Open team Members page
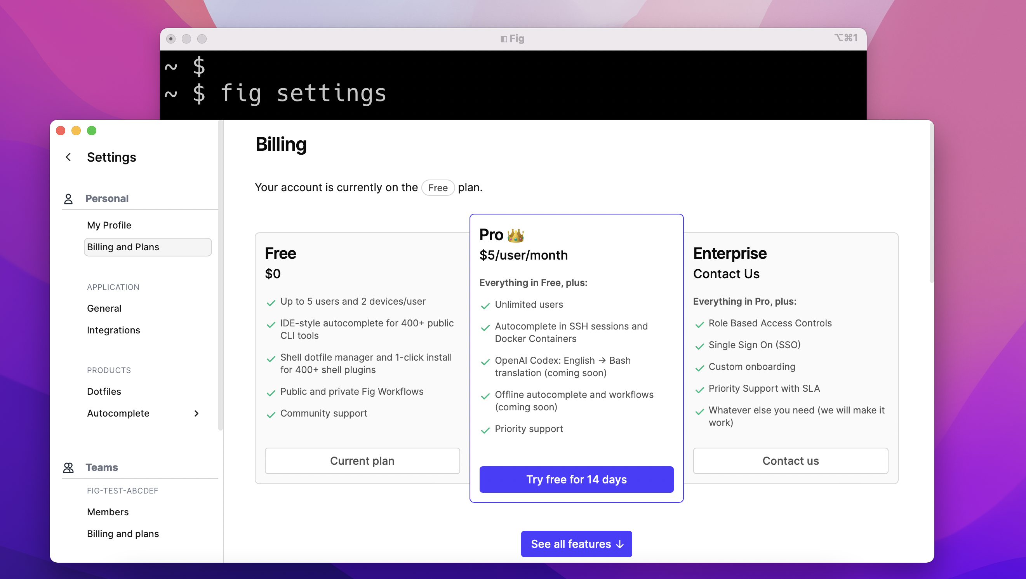Viewport: 1026px width, 579px height. pos(108,512)
